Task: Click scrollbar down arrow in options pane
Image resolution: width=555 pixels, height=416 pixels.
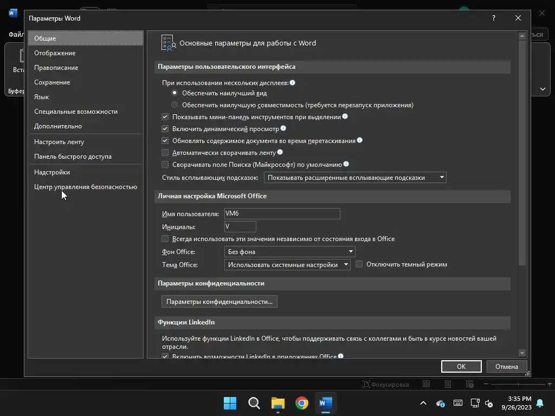Action: [522, 353]
